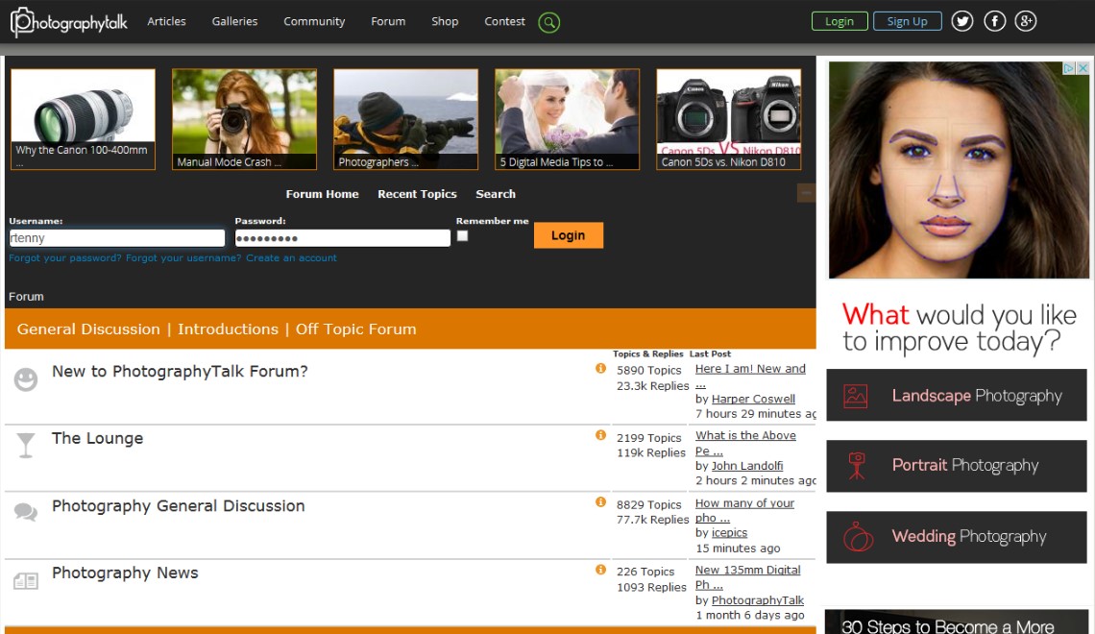1095x634 pixels.
Task: Open the Community menu
Action: coord(314,22)
